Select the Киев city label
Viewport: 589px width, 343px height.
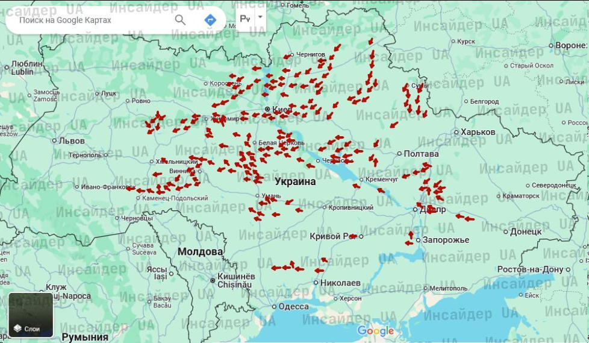click(282, 109)
